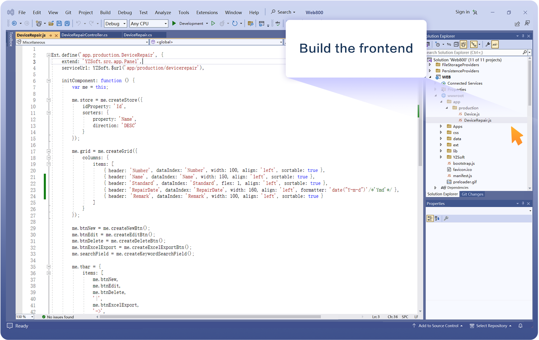Viewport: 539px width, 340px height.
Task: Collapse the createGrid block on line 17
Action: point(49,151)
